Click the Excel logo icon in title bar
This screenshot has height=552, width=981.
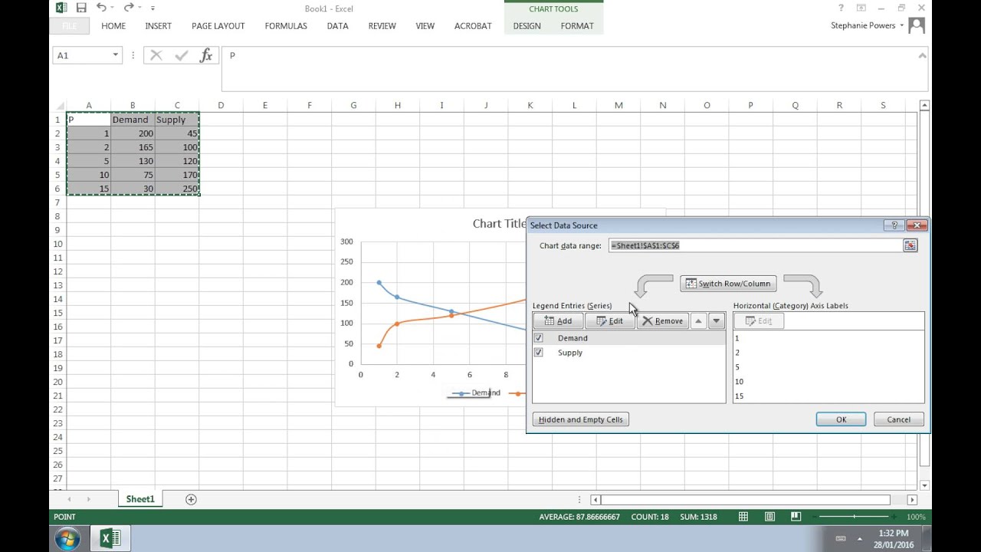coord(61,8)
